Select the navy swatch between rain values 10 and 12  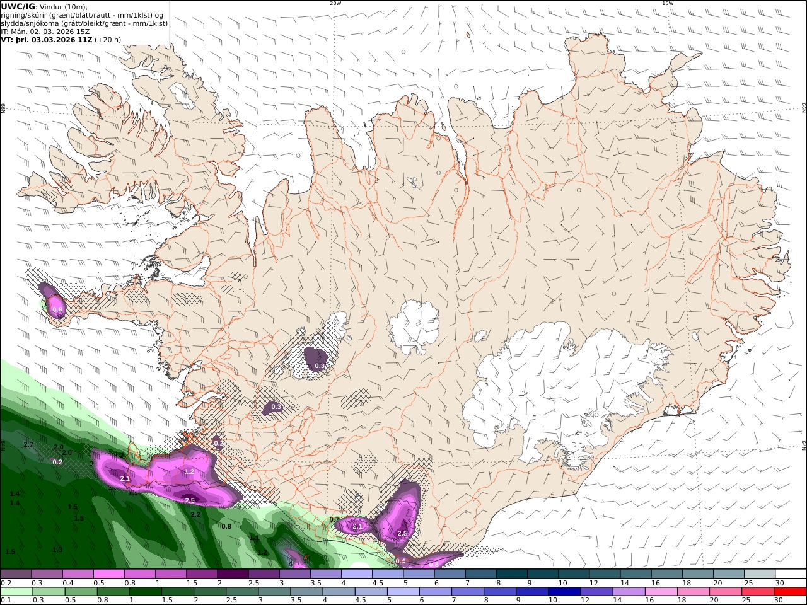(563, 592)
